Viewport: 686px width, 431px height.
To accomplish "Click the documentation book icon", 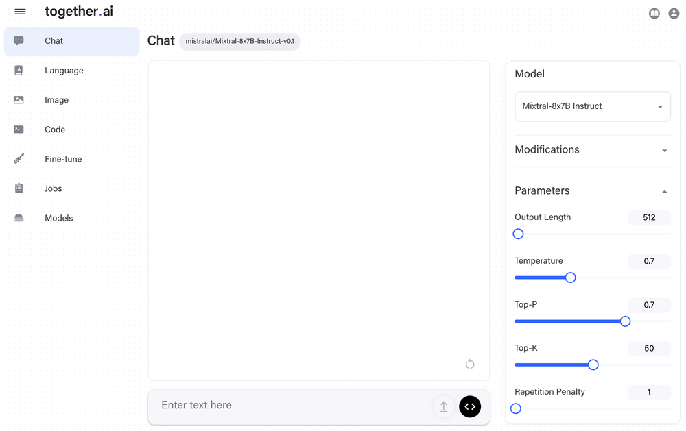I will click(654, 14).
